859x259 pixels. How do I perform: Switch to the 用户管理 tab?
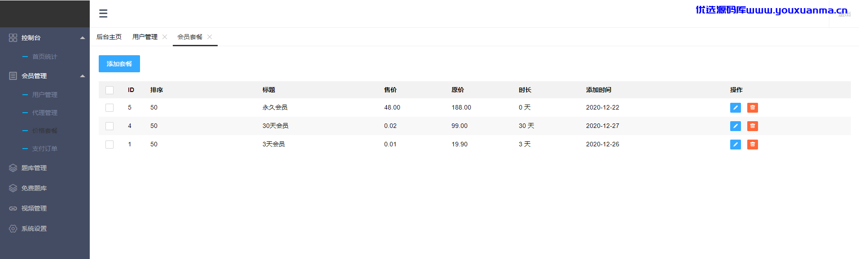(145, 37)
